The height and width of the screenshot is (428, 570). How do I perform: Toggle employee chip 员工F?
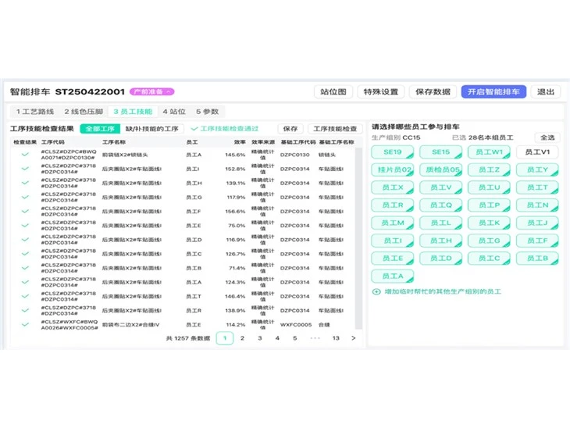pyautogui.click(x=537, y=241)
